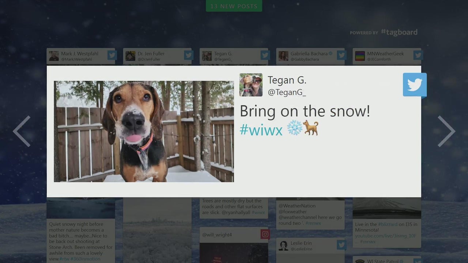The width and height of the screenshot is (468, 263).
Task: Go to previous post with left arrow
Action: coord(22,131)
